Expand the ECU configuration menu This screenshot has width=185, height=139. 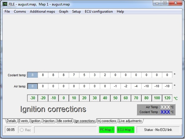click(99, 12)
